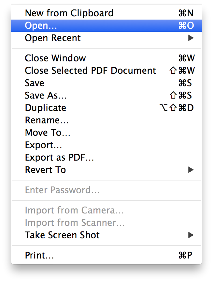Expand the Take Screen Shot submenu
Image resolution: width=213 pixels, height=282 pixels.
click(x=62, y=235)
